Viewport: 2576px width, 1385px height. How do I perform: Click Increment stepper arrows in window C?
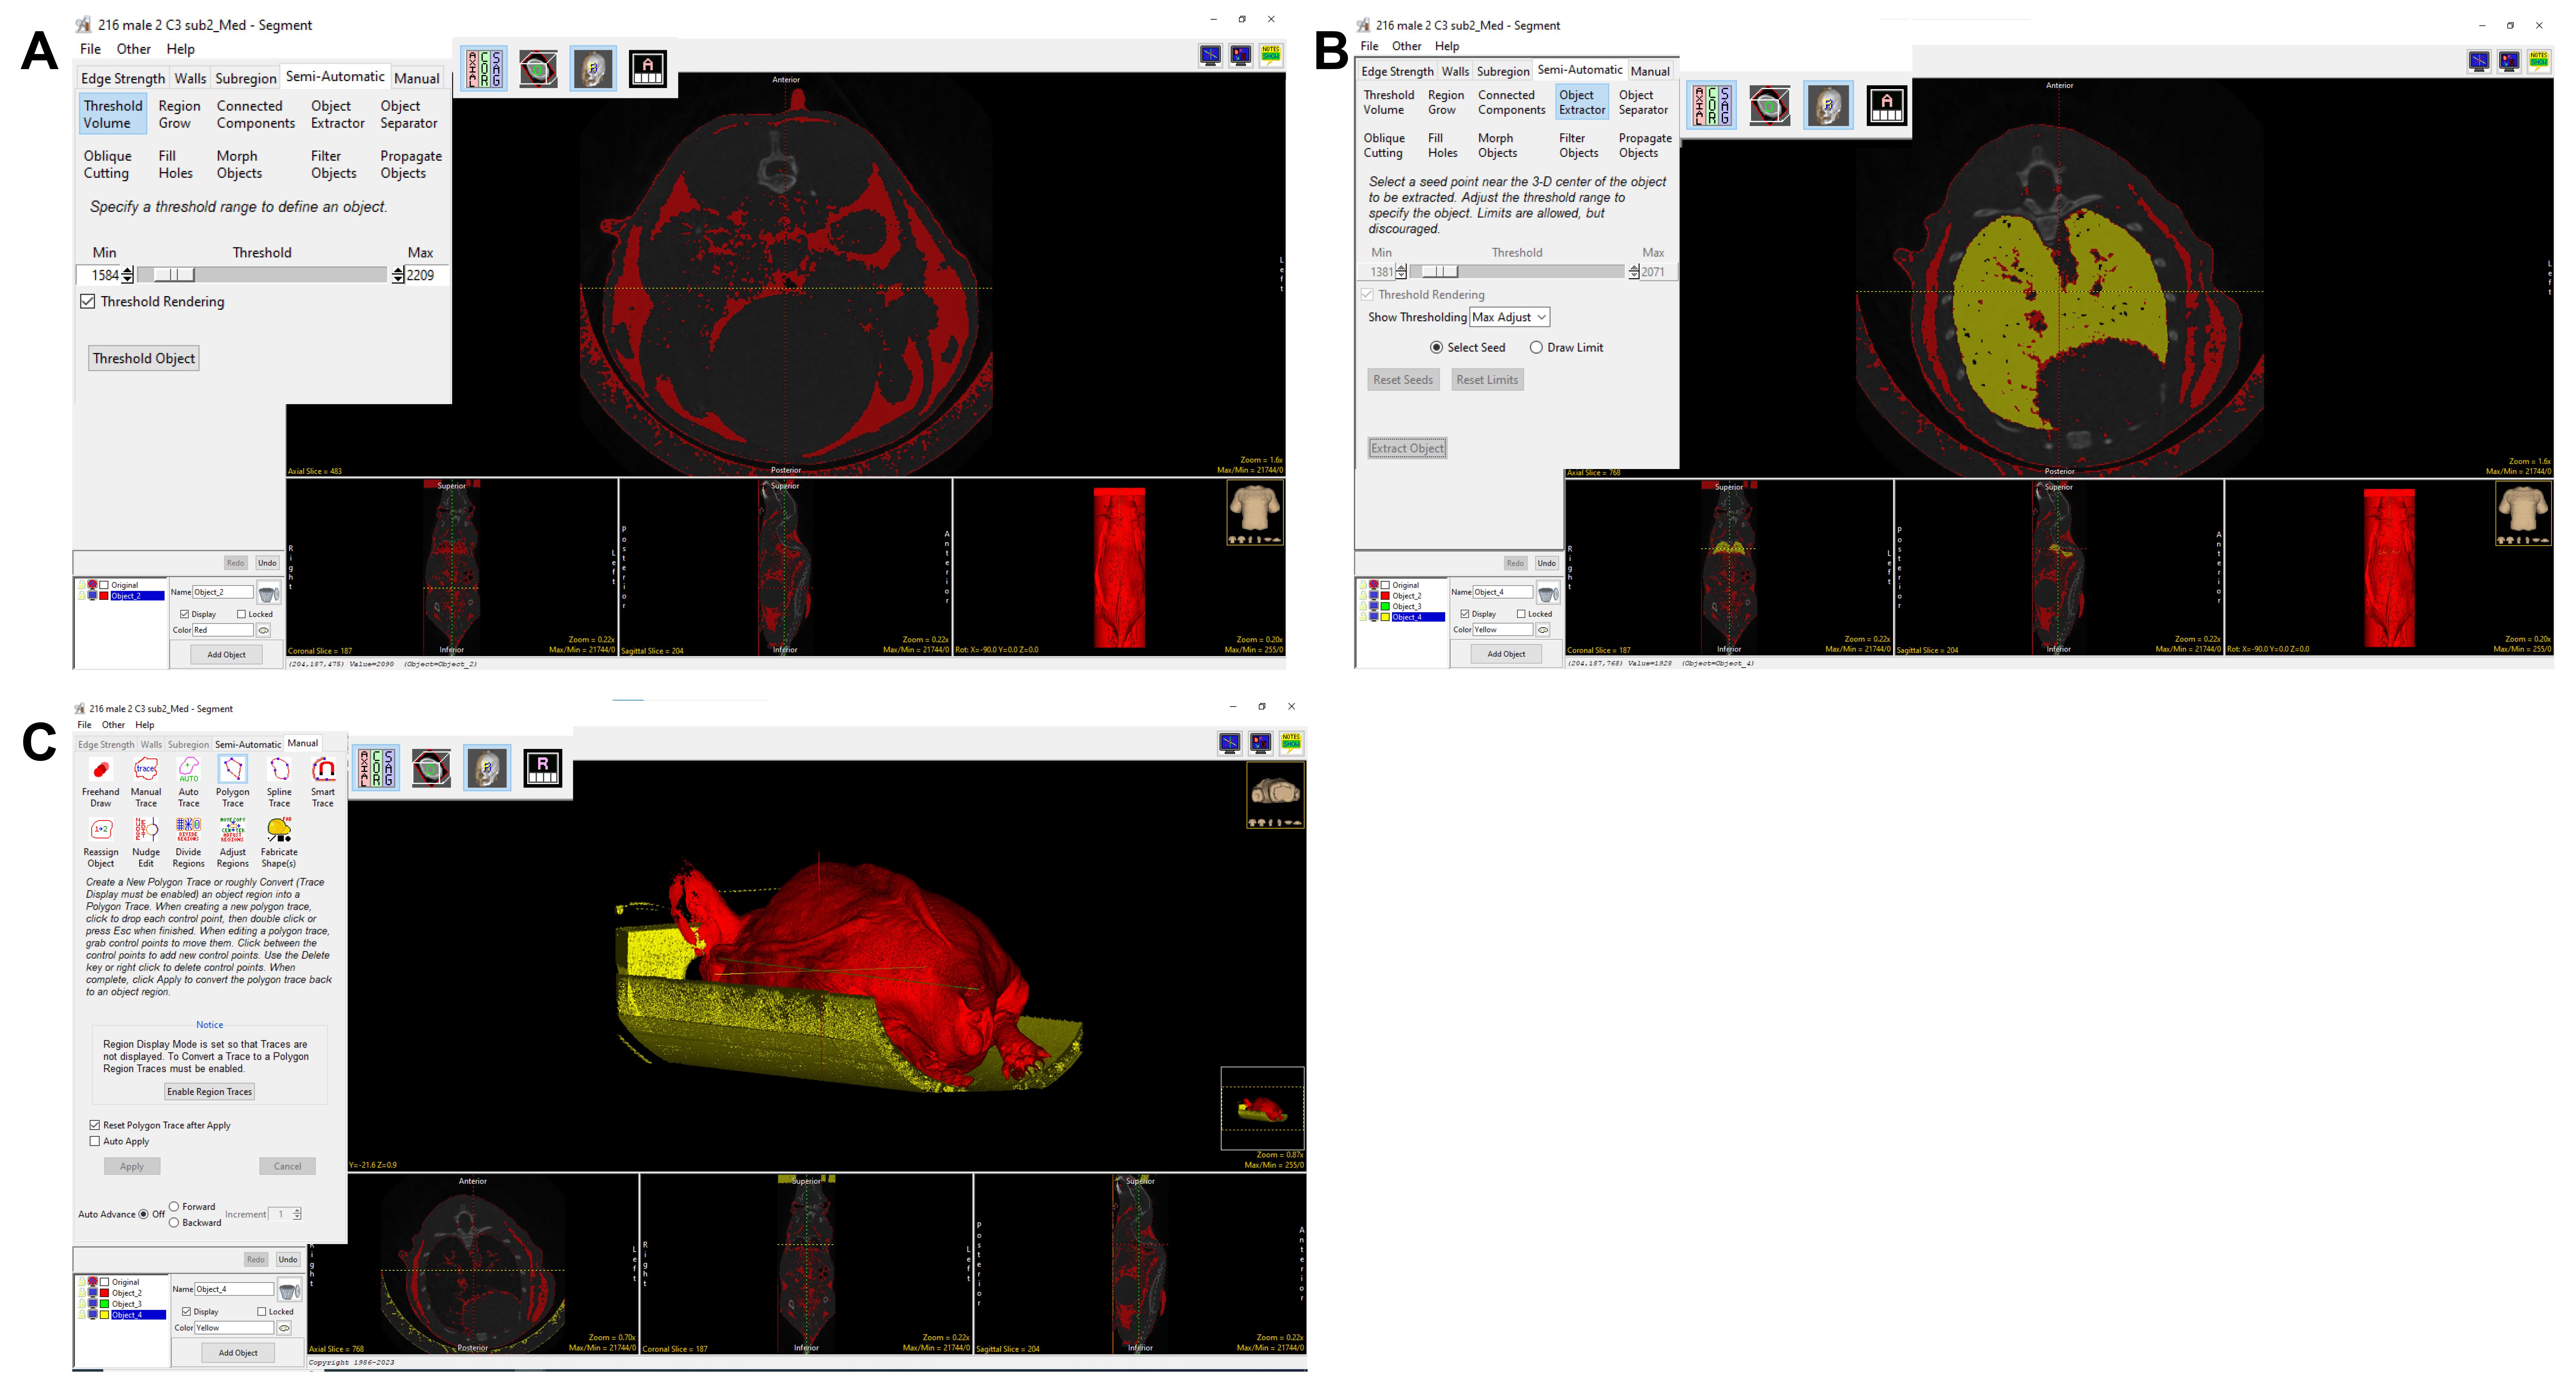[297, 1214]
